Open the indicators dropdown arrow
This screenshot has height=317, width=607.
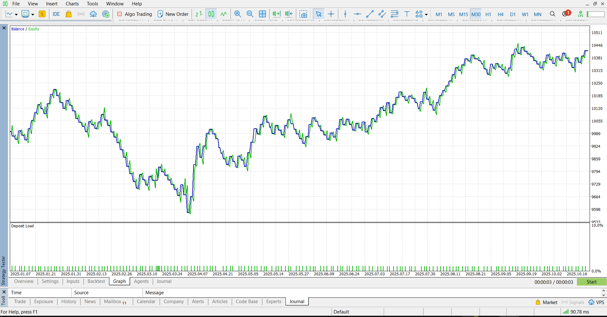32,14
